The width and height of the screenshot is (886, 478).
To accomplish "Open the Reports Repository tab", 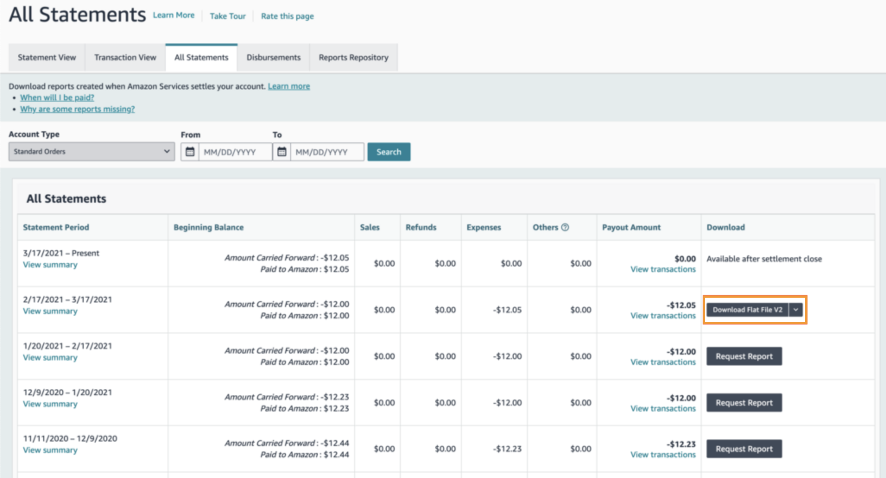I will pyautogui.click(x=353, y=57).
